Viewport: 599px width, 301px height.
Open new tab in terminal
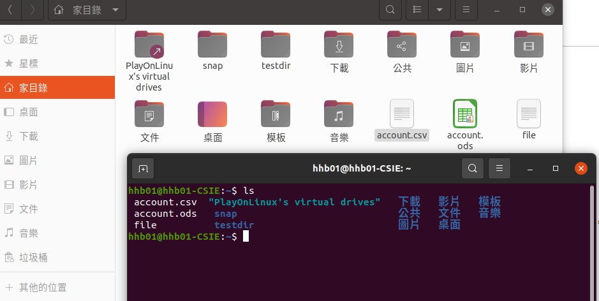[143, 168]
